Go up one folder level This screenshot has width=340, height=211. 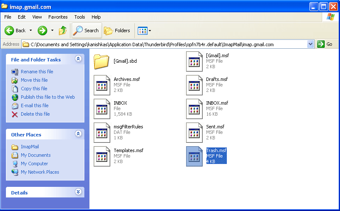click(x=63, y=31)
